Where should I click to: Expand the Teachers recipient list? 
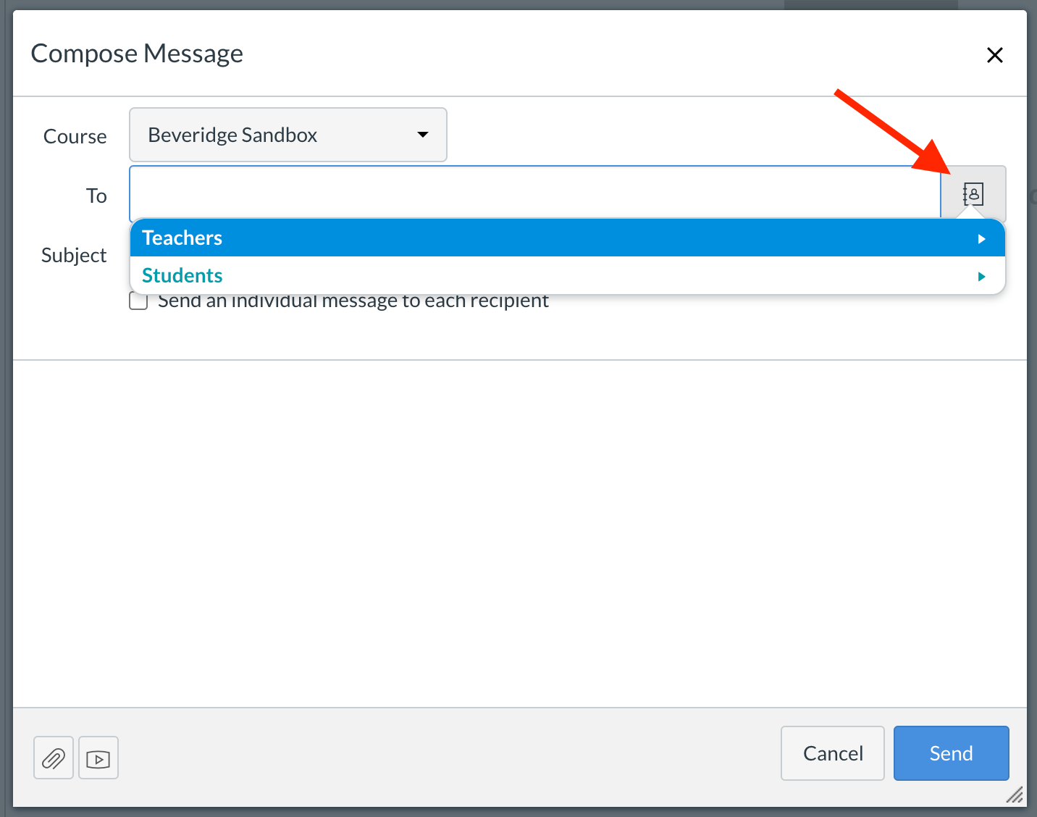pyautogui.click(x=982, y=238)
